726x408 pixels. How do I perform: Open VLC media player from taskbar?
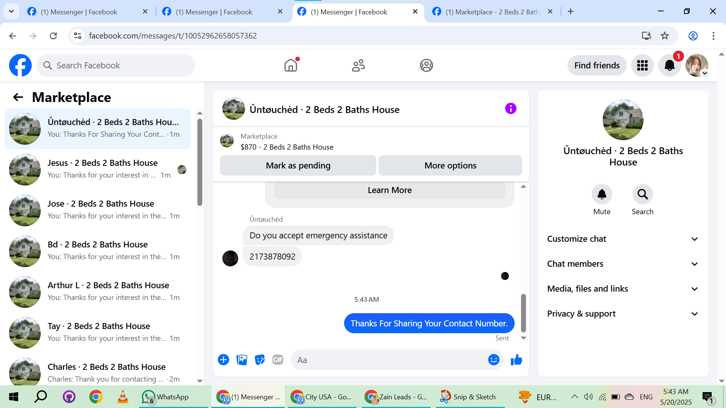[123, 397]
